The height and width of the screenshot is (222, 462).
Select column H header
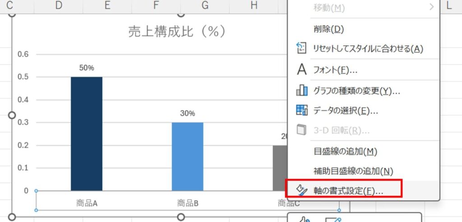pyautogui.click(x=254, y=6)
